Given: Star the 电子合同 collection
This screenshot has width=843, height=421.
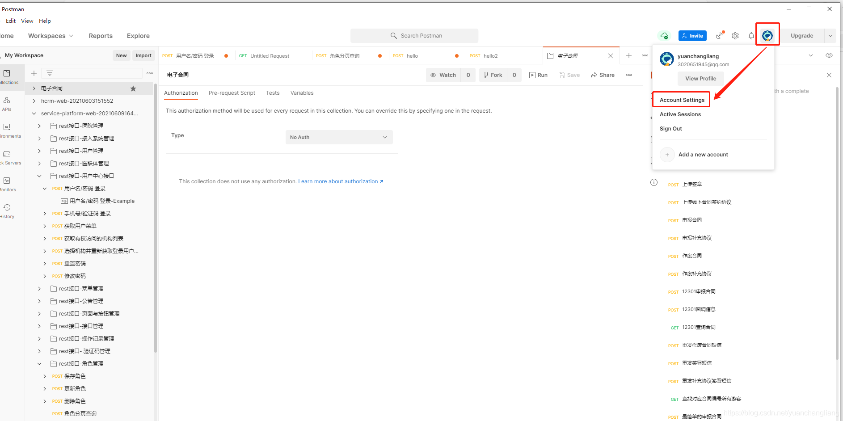Looking at the screenshot, I should pyautogui.click(x=133, y=88).
